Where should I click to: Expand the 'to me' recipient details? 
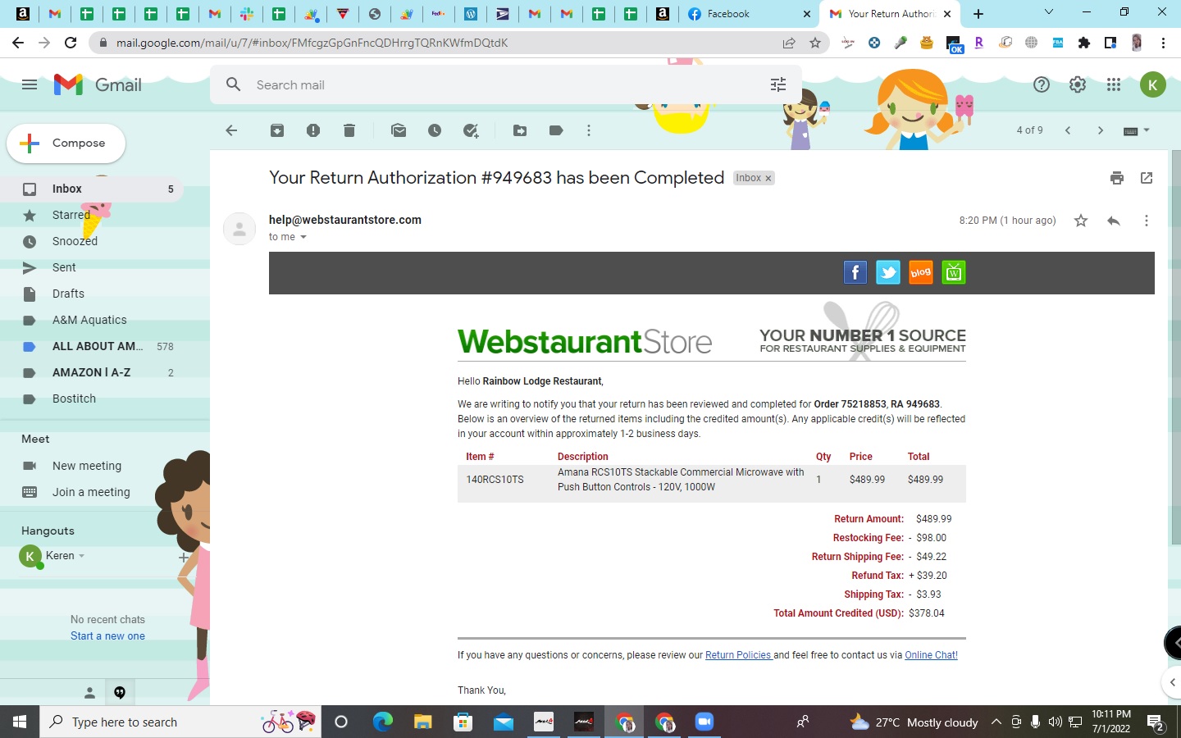point(303,237)
